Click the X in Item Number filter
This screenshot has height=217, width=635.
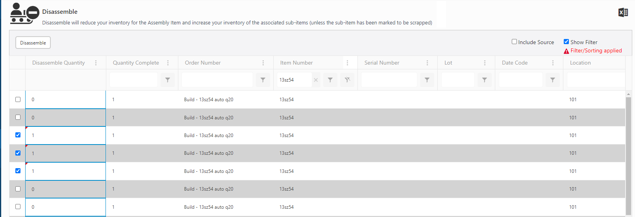click(316, 80)
